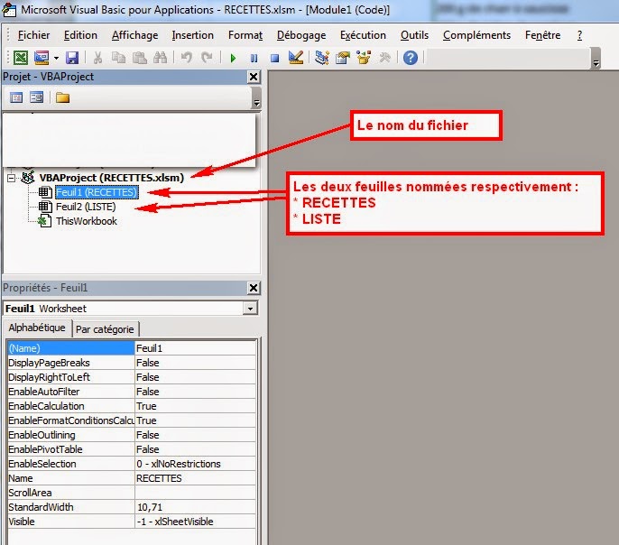The image size is (619, 545).
Task: Open the Insertion menu
Action: pos(193,35)
